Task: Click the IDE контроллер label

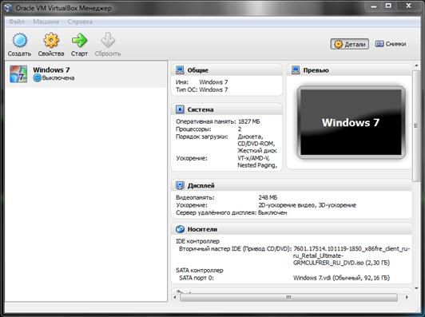Action: click(x=197, y=241)
